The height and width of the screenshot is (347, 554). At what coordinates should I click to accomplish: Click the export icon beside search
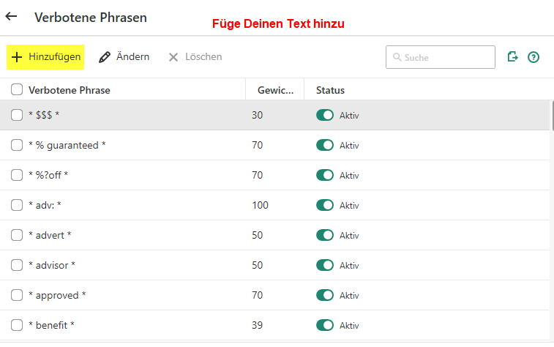[512, 57]
